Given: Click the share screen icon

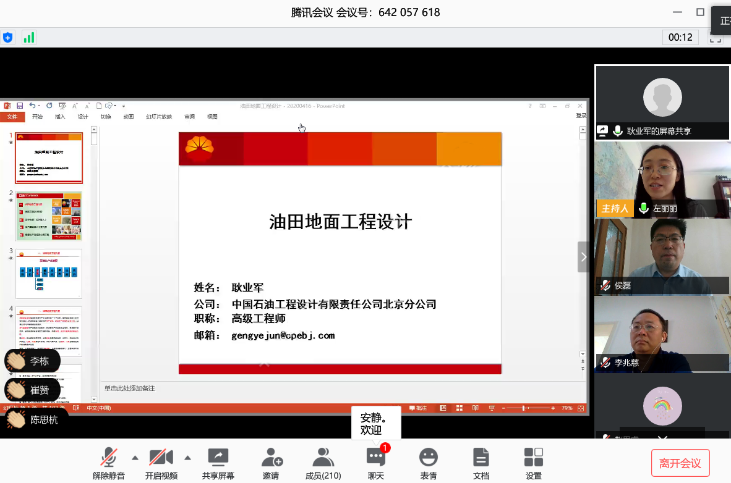Looking at the screenshot, I should [x=218, y=458].
